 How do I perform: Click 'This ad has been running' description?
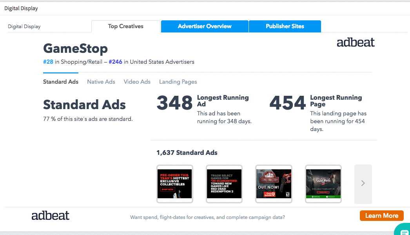tap(224, 117)
